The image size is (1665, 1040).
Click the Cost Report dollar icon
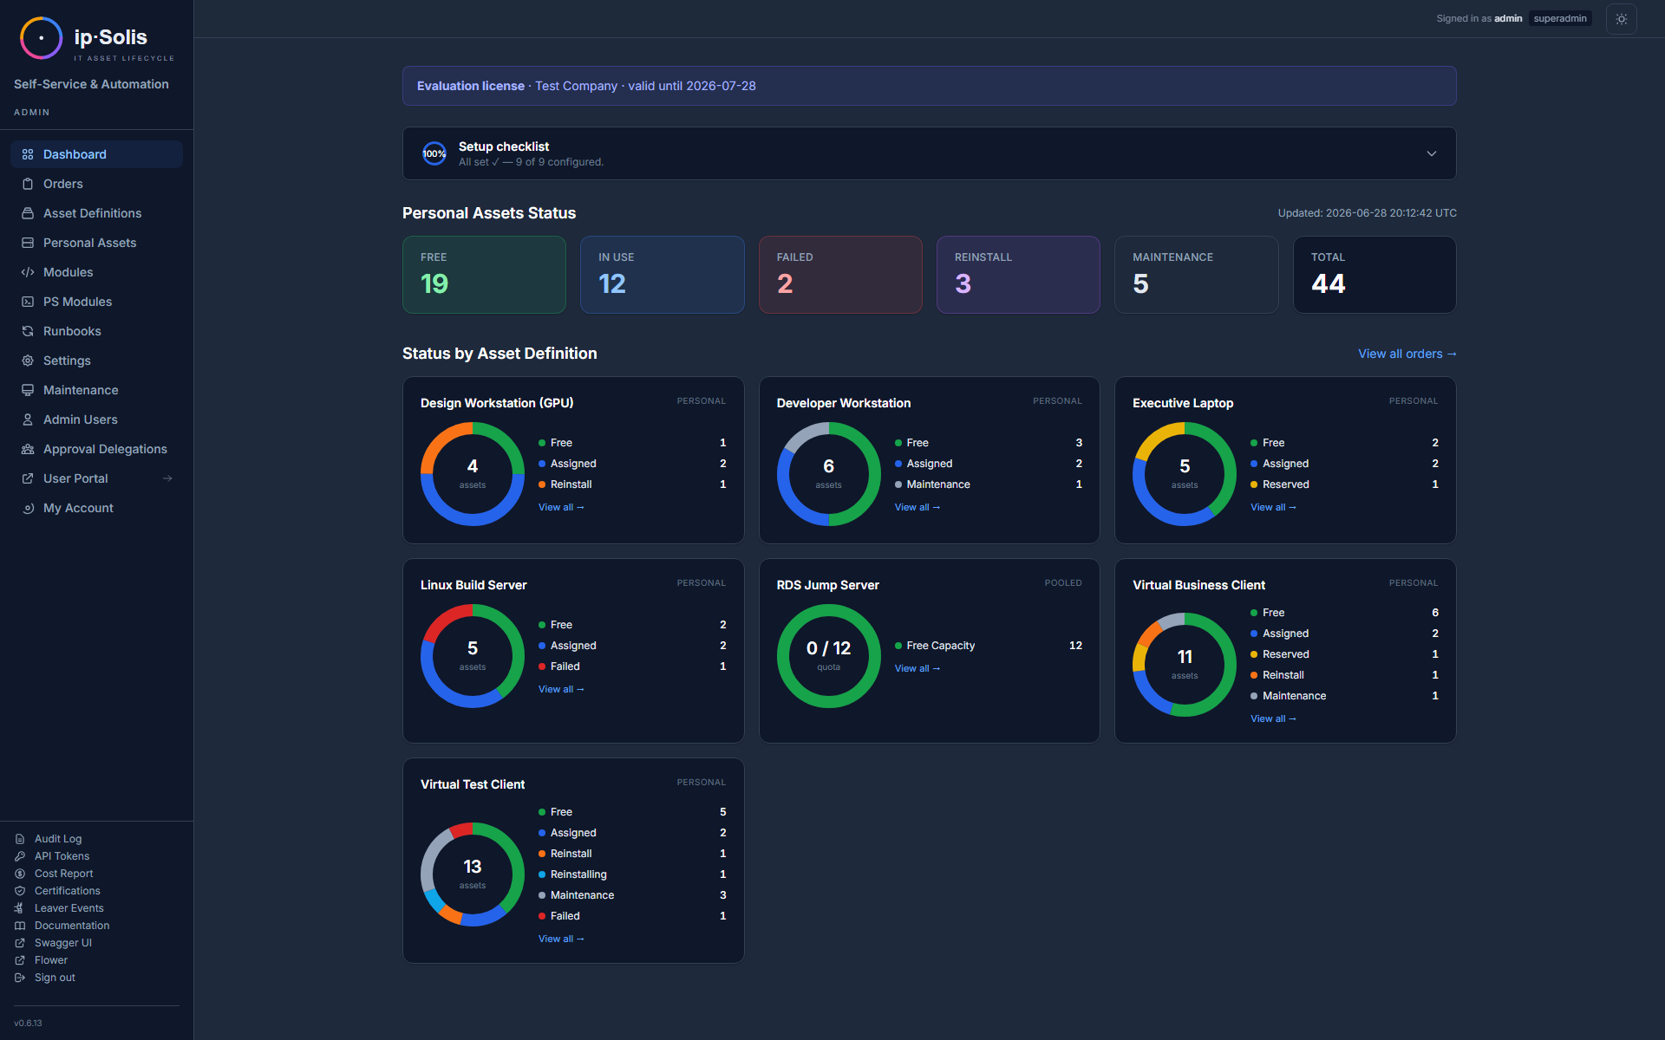pyautogui.click(x=20, y=874)
